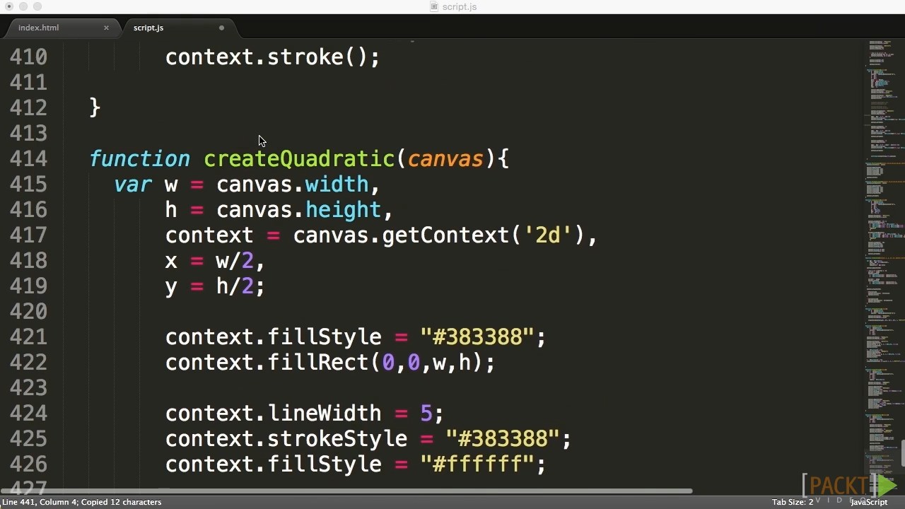
Task: Click line number 426 in gutter
Action: (x=28, y=464)
